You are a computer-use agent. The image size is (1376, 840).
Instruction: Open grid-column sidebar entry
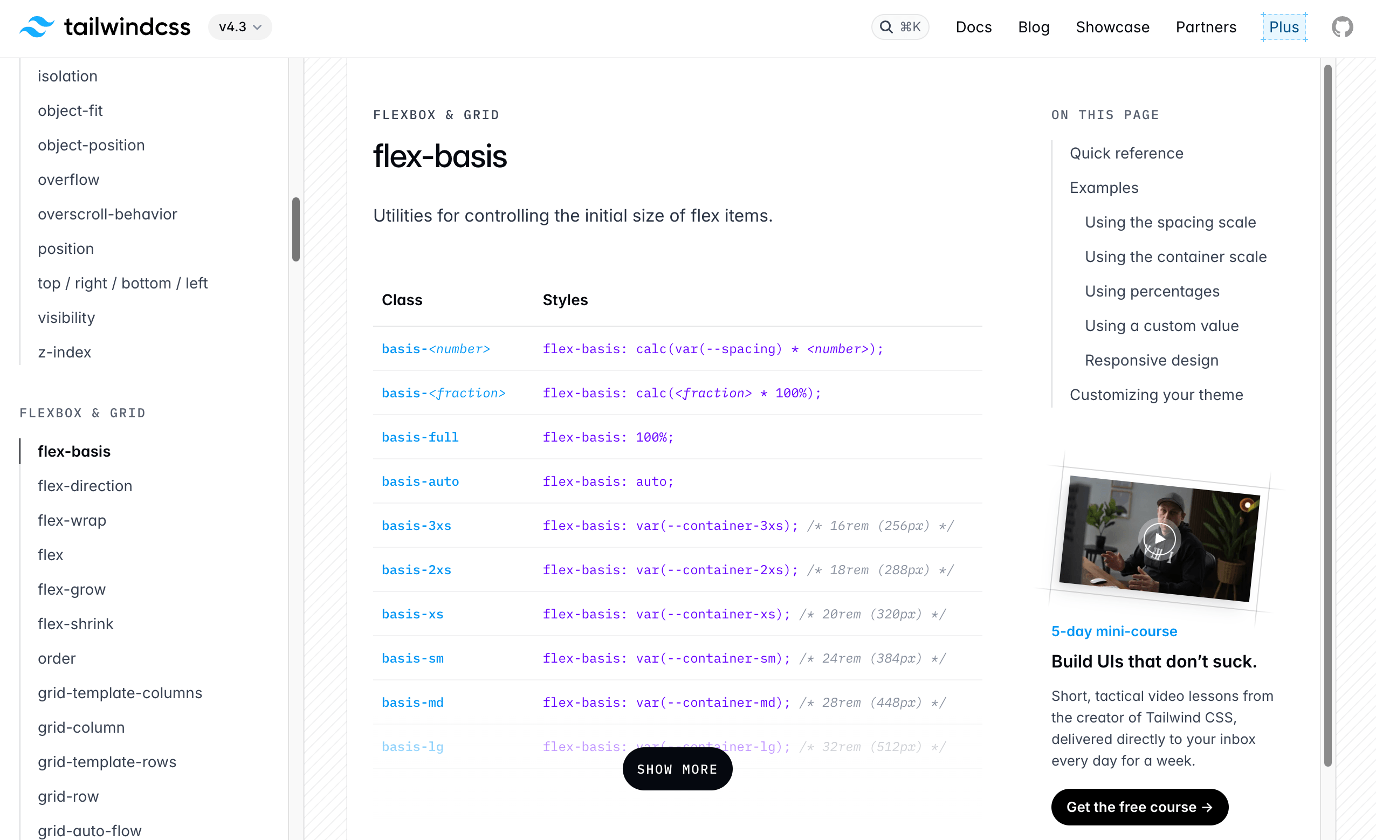(x=81, y=728)
